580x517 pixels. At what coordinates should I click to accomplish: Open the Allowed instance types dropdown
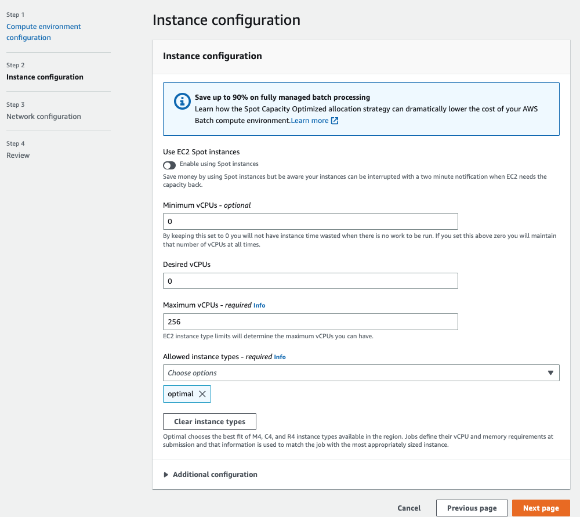(x=361, y=373)
